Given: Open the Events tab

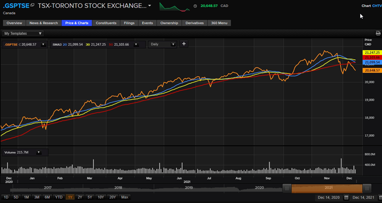Looking at the screenshot, I should (x=147, y=23).
